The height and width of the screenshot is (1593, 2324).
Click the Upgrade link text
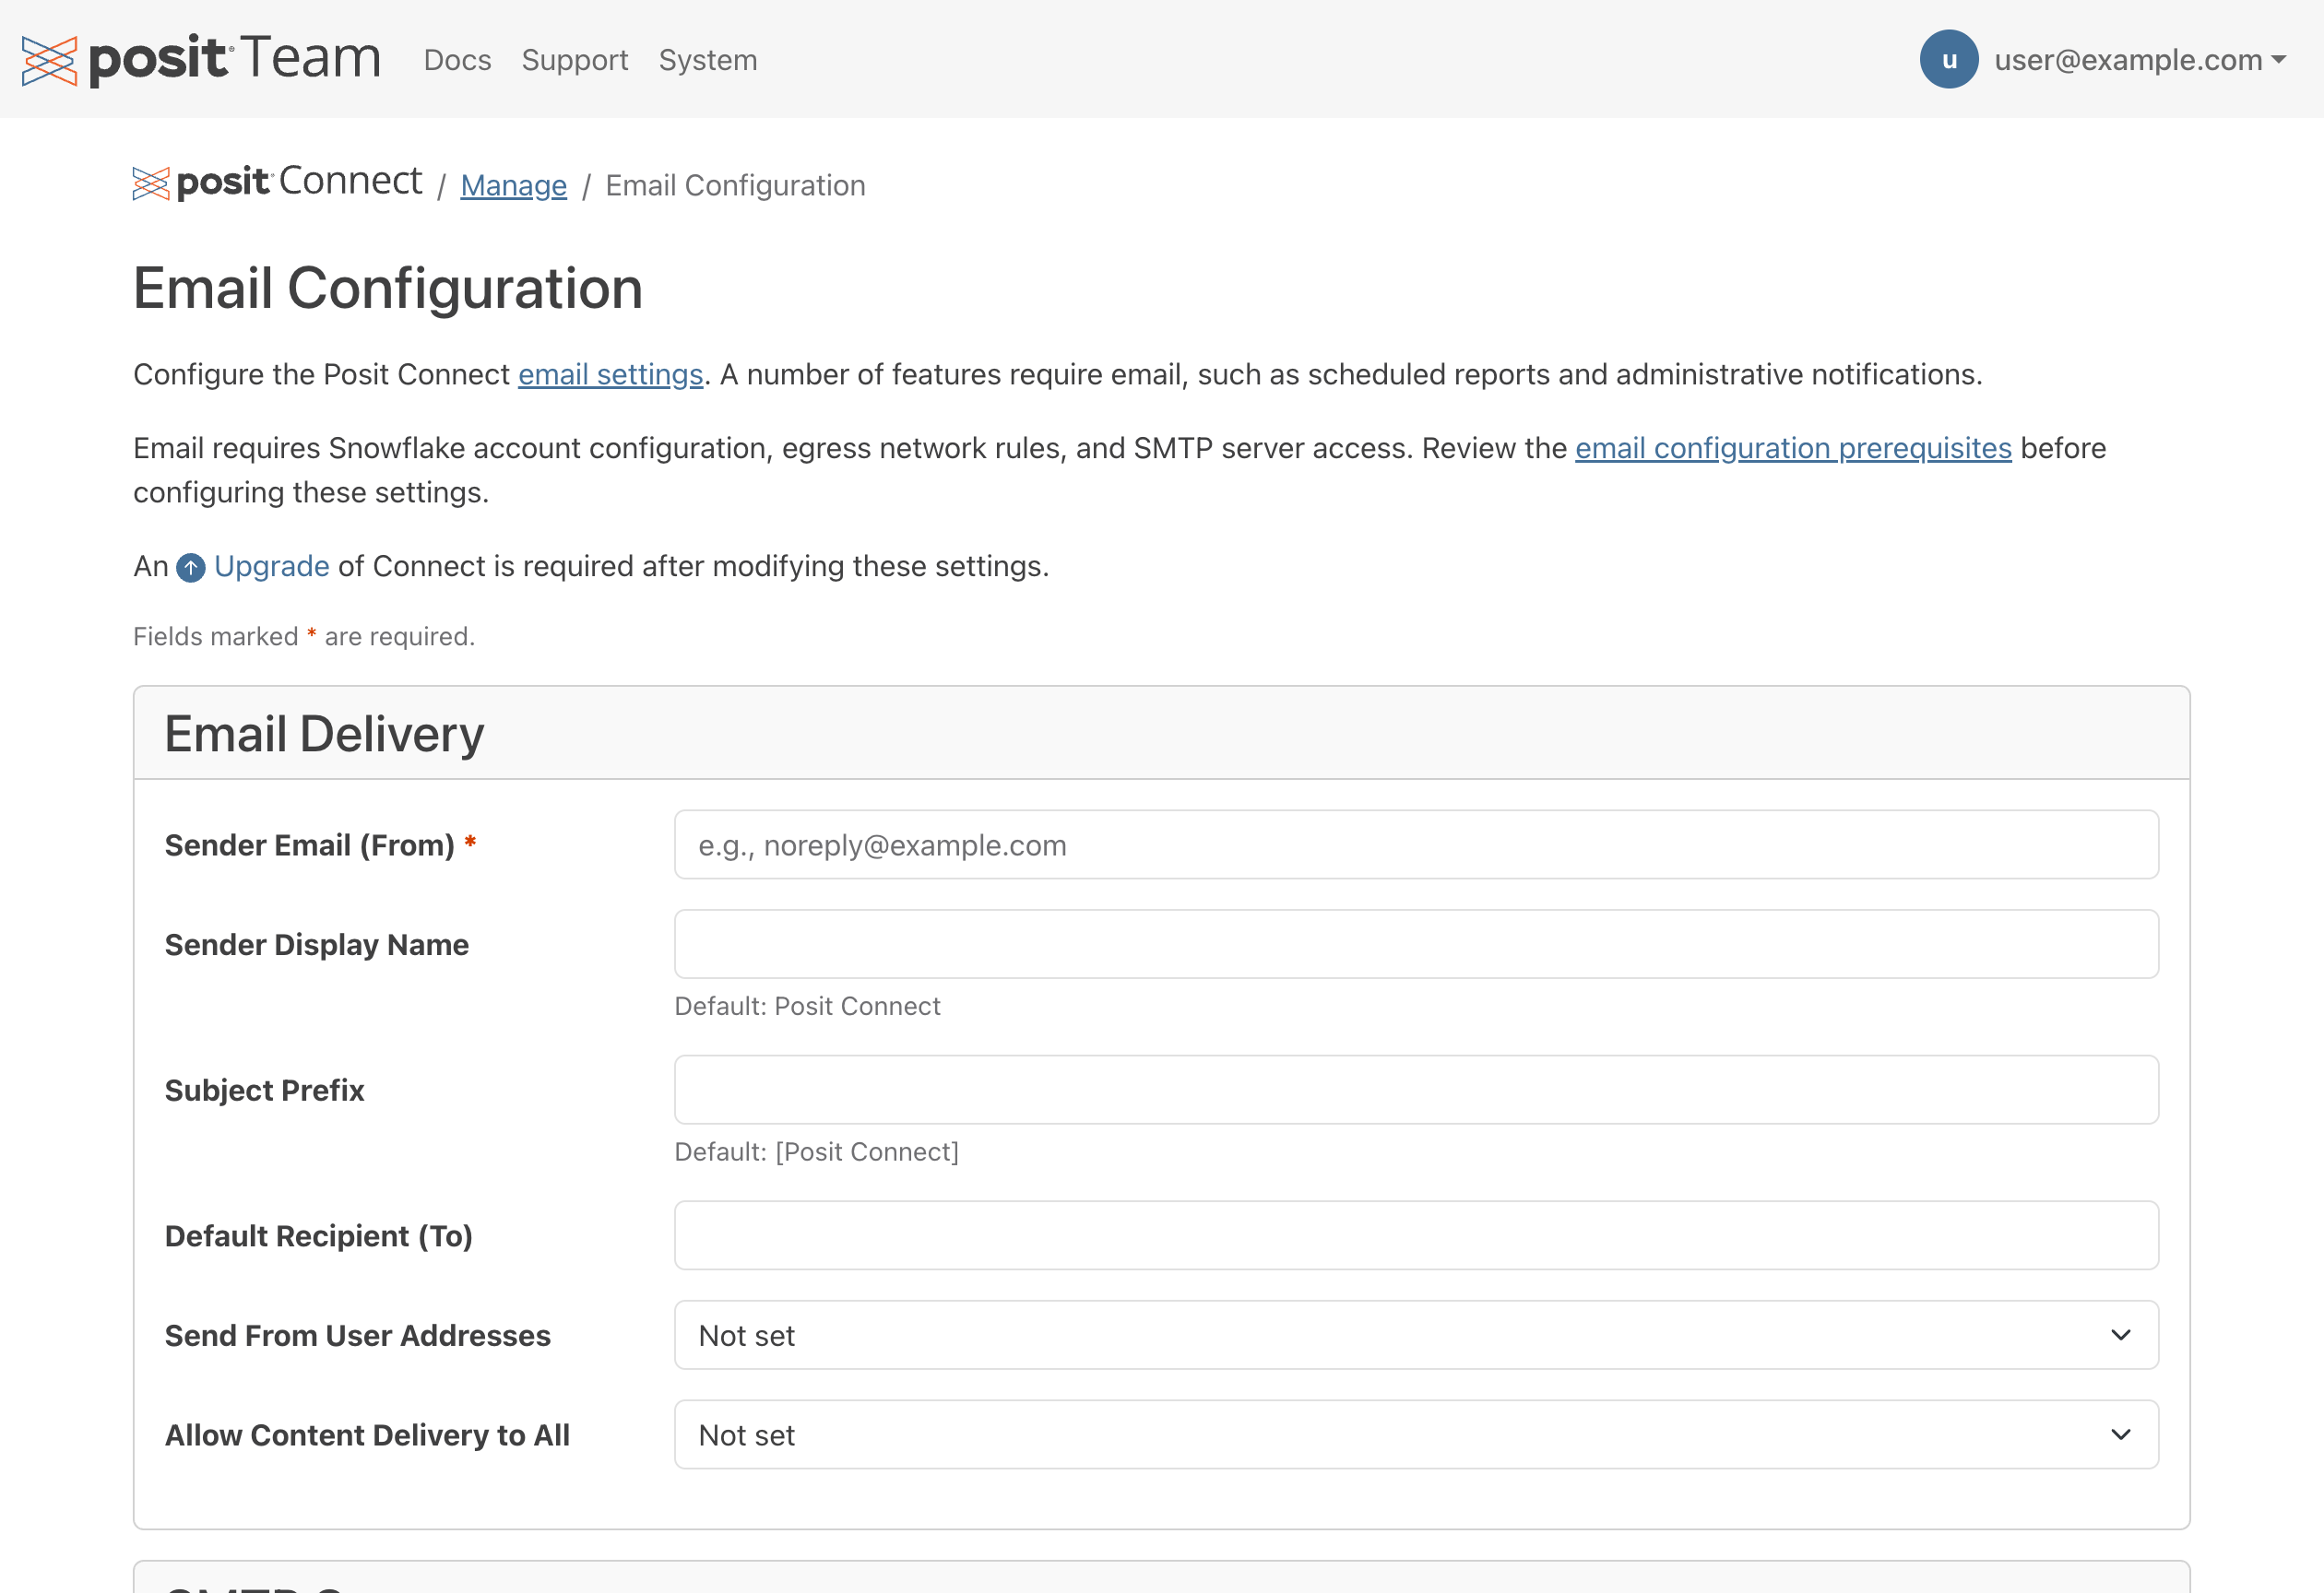pos(271,567)
